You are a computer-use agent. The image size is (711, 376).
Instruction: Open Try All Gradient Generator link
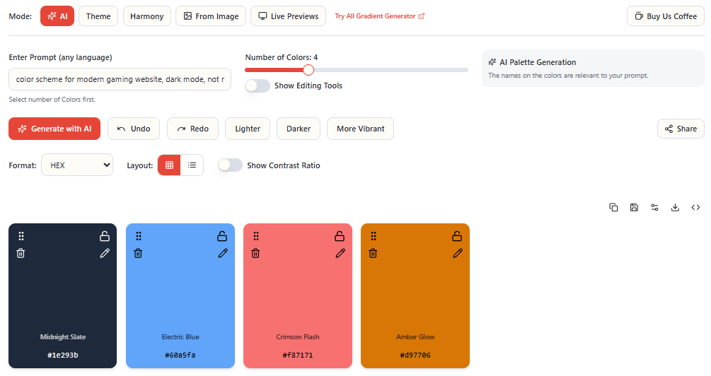pos(379,16)
